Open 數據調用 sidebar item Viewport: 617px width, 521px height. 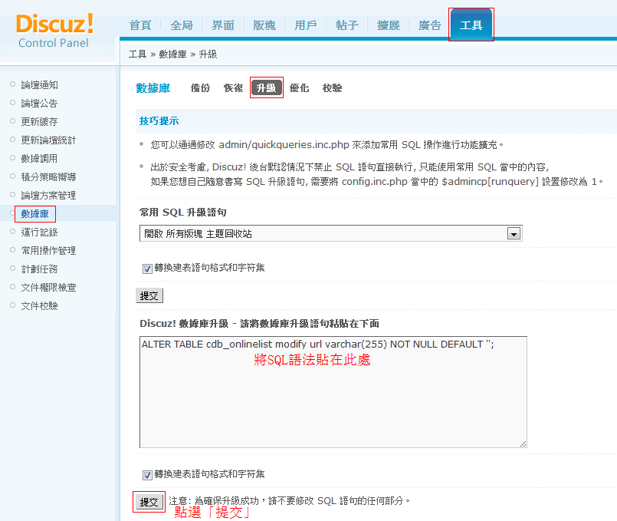tap(39, 158)
